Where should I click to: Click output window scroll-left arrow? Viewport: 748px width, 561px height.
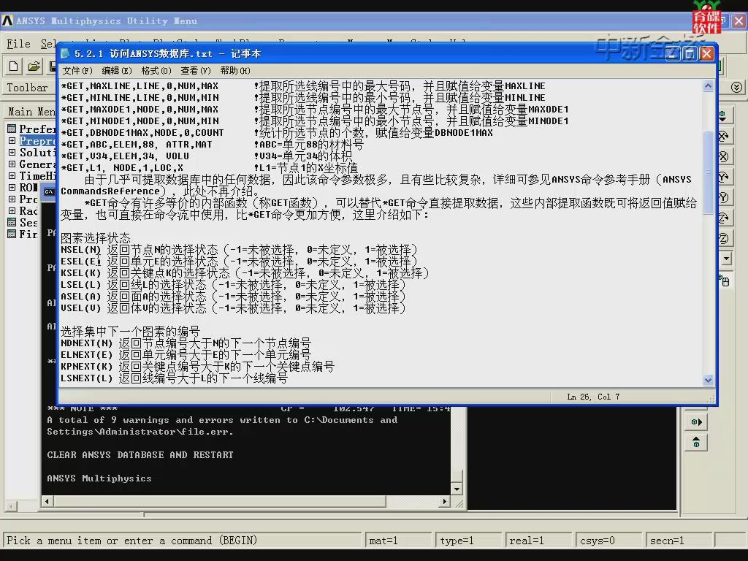(47, 501)
